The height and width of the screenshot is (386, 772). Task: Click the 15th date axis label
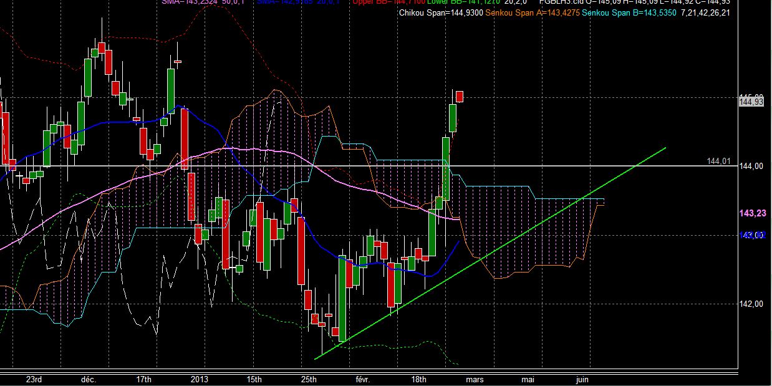coord(254,379)
